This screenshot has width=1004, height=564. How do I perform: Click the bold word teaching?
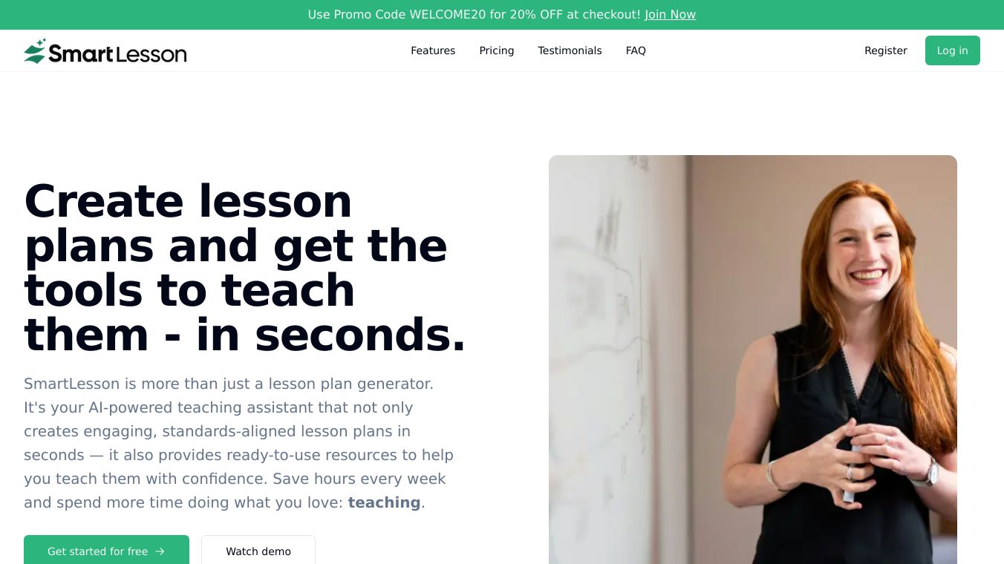[x=384, y=502]
